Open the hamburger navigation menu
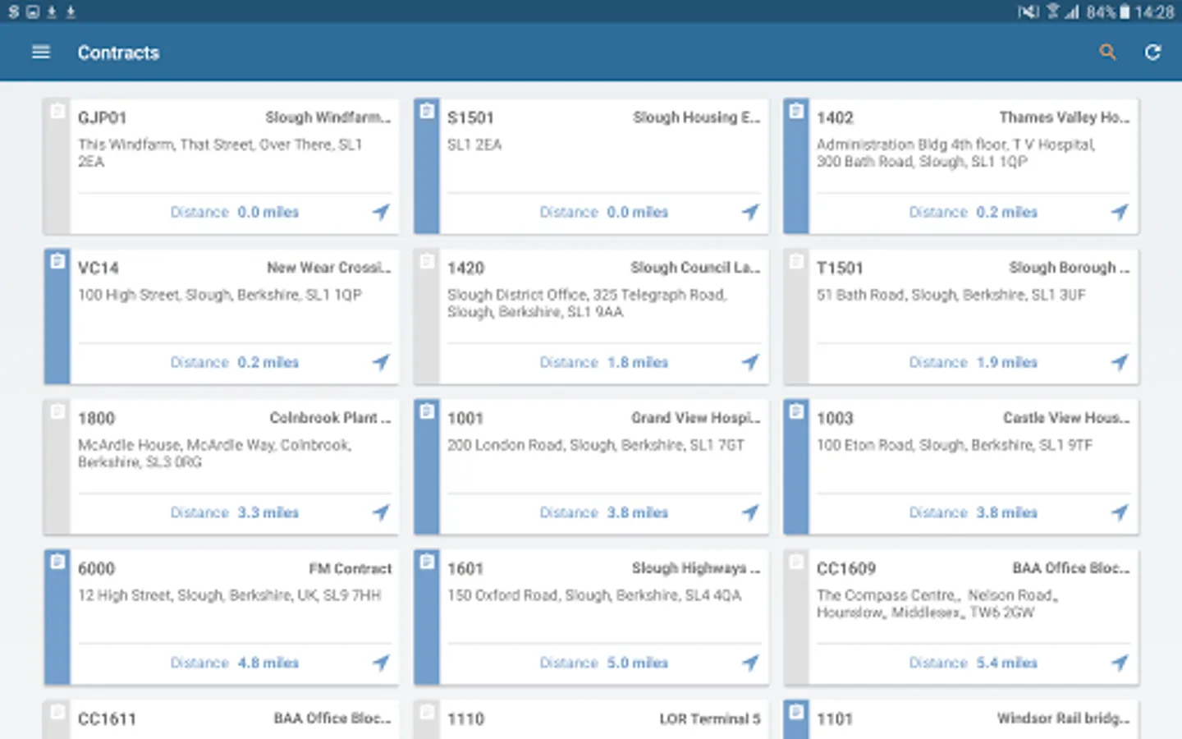Viewport: 1182px width, 739px height. [41, 53]
